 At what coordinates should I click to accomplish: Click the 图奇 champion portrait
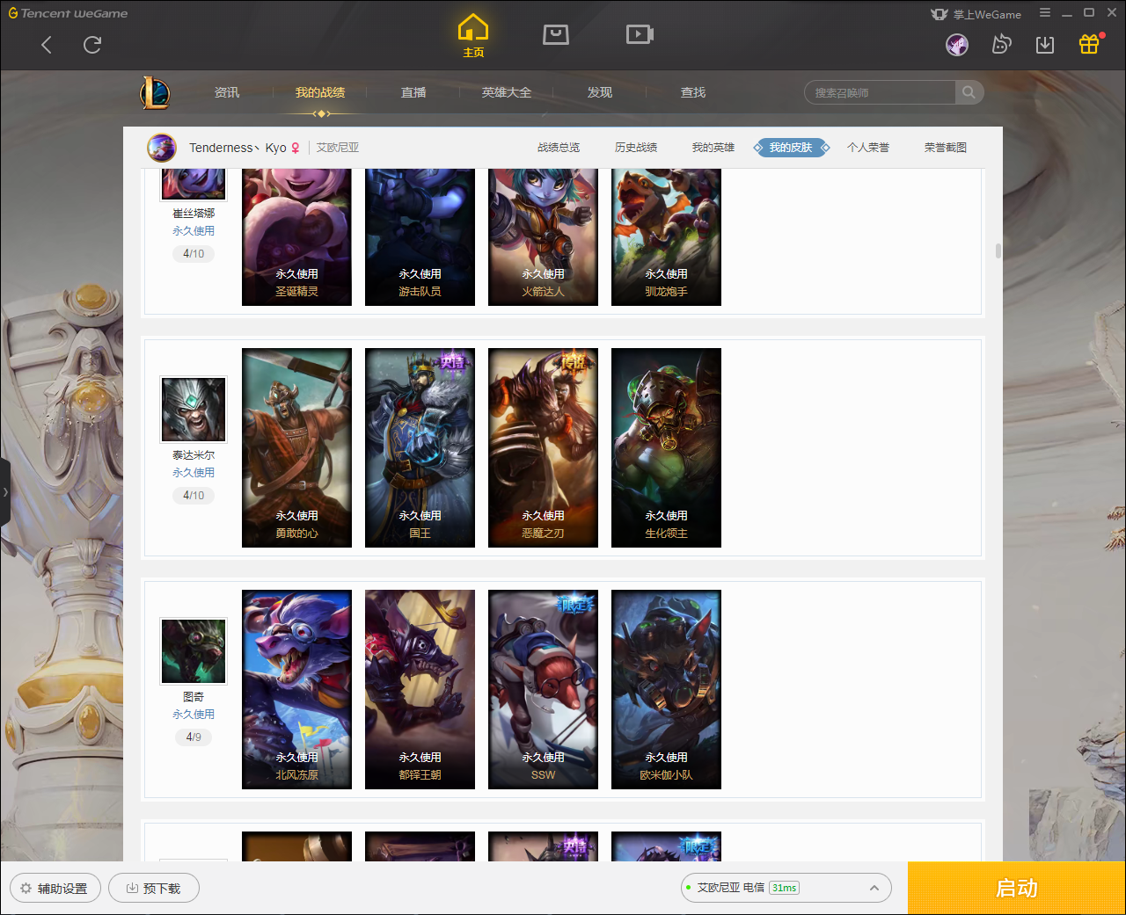[x=194, y=651]
